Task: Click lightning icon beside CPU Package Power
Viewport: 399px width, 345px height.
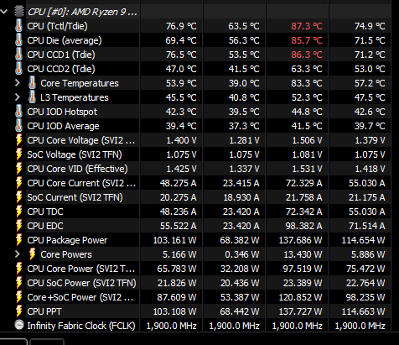Action: 18,240
